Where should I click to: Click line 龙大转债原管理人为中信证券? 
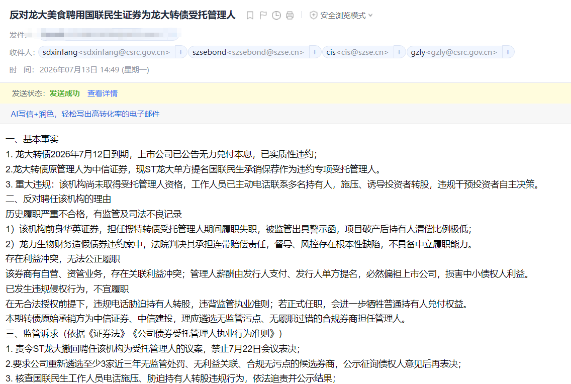[194, 169]
